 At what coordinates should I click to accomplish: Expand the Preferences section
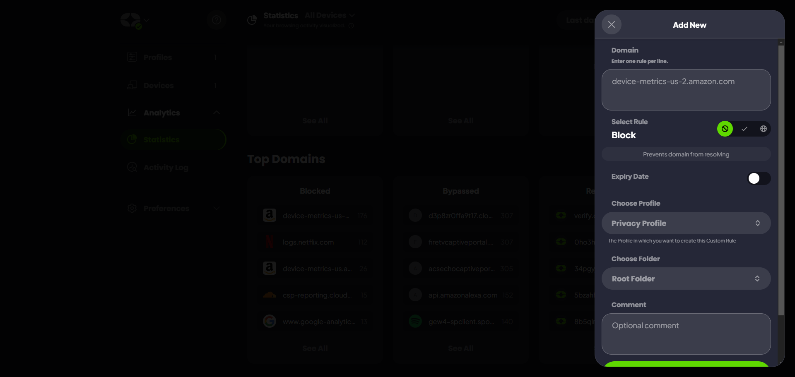pyautogui.click(x=216, y=208)
